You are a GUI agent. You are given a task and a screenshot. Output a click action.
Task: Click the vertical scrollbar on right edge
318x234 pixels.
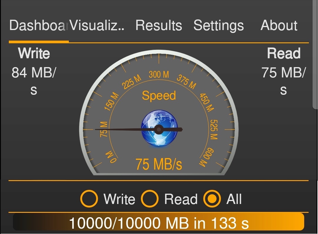click(315, 55)
